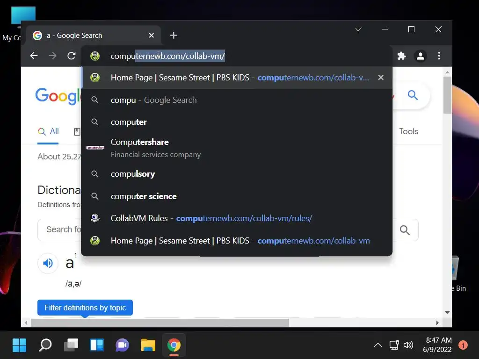Viewport: 479px width, 359px height.
Task: Click the scroll up arrow
Action: pos(447,72)
